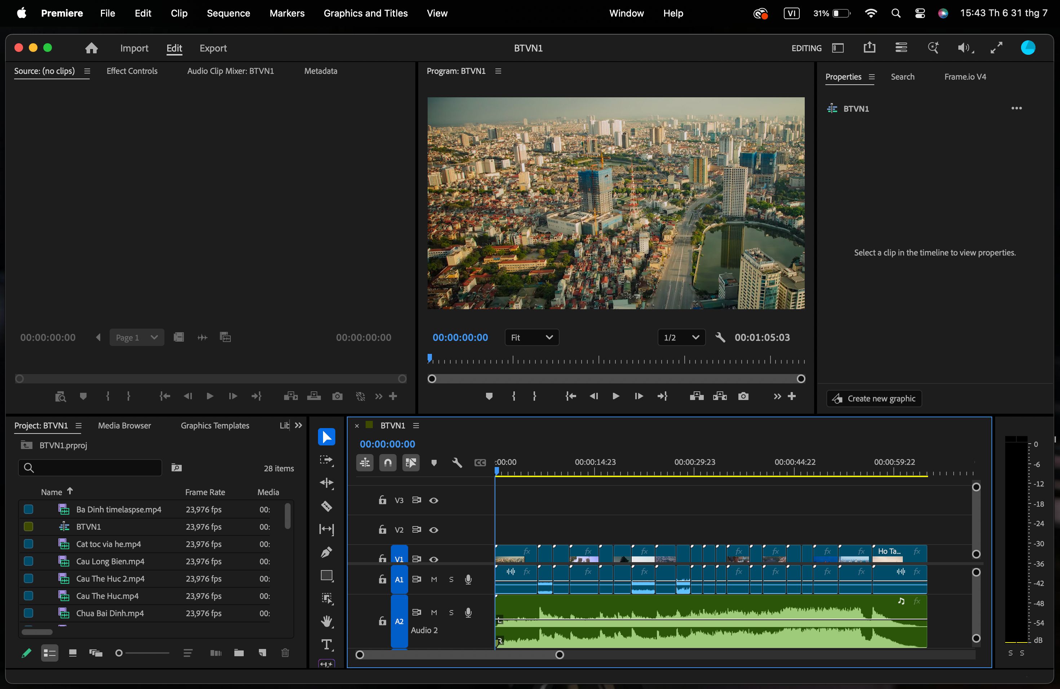This screenshot has width=1060, height=689.
Task: Adjust the Project panel thumbnail zoom slider
Action: point(142,653)
